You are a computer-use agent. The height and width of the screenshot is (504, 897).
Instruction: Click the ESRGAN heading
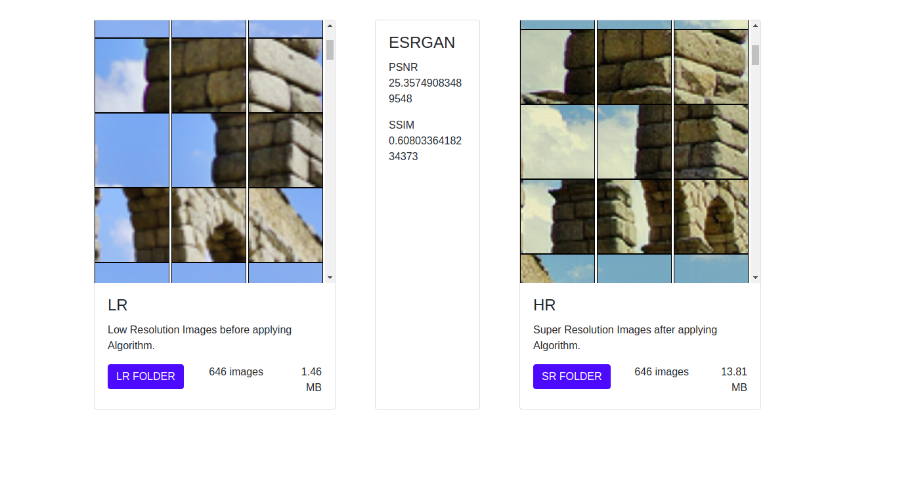point(421,43)
